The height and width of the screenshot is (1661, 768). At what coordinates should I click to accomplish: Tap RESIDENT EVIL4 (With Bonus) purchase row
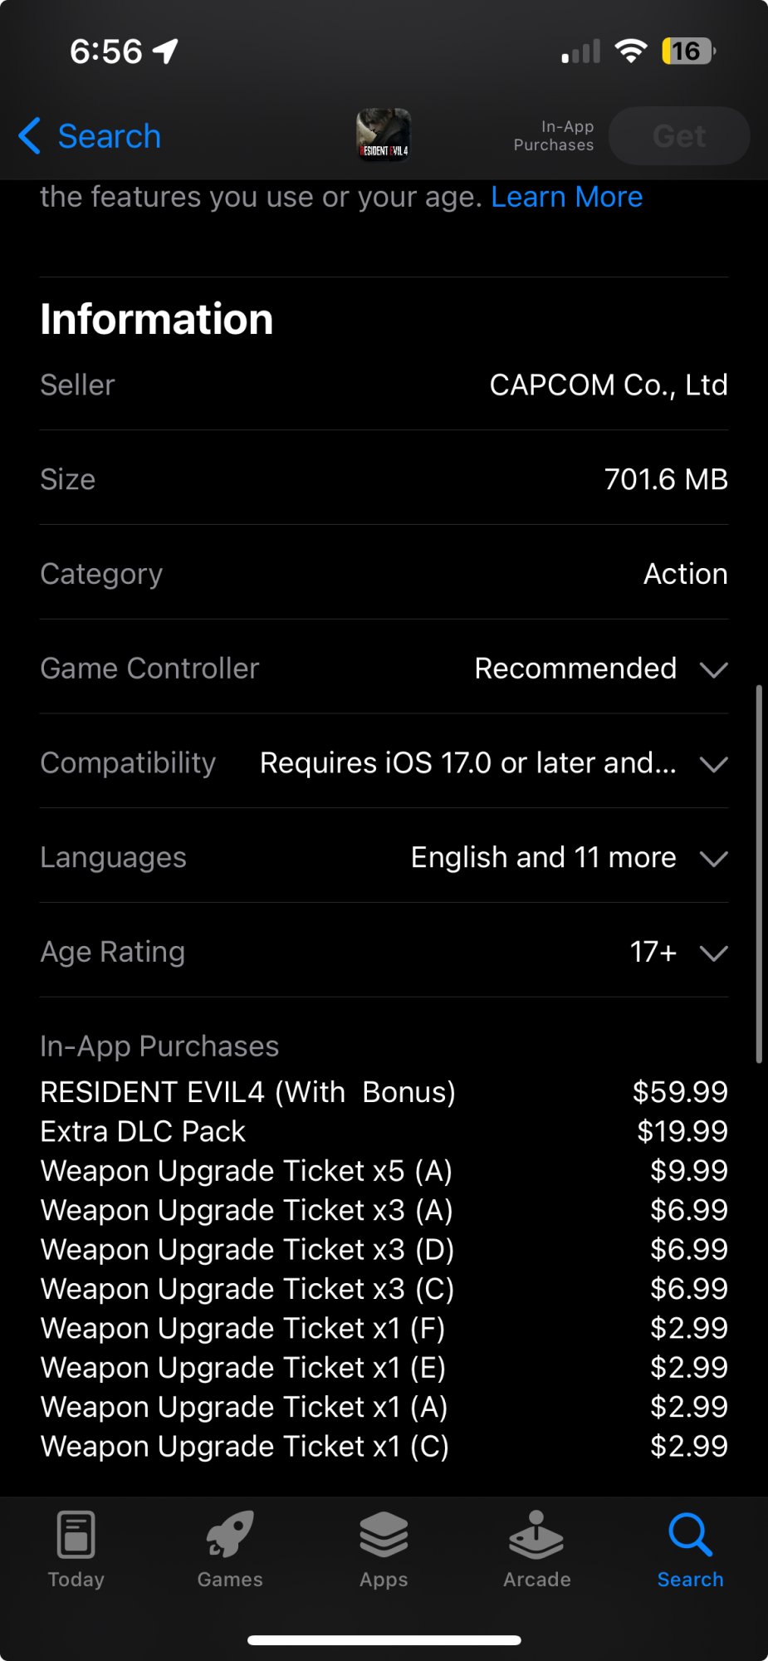pyautogui.click(x=384, y=1092)
